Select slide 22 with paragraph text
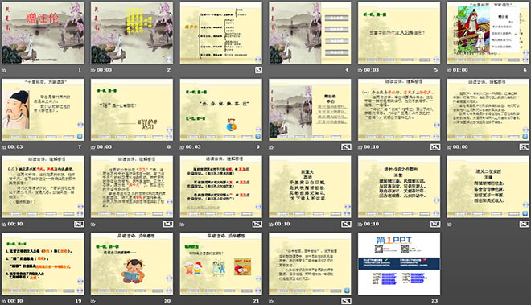 [310, 264]
